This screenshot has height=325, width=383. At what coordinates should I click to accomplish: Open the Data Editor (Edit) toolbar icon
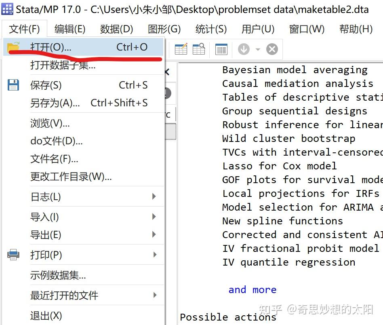(x=181, y=49)
